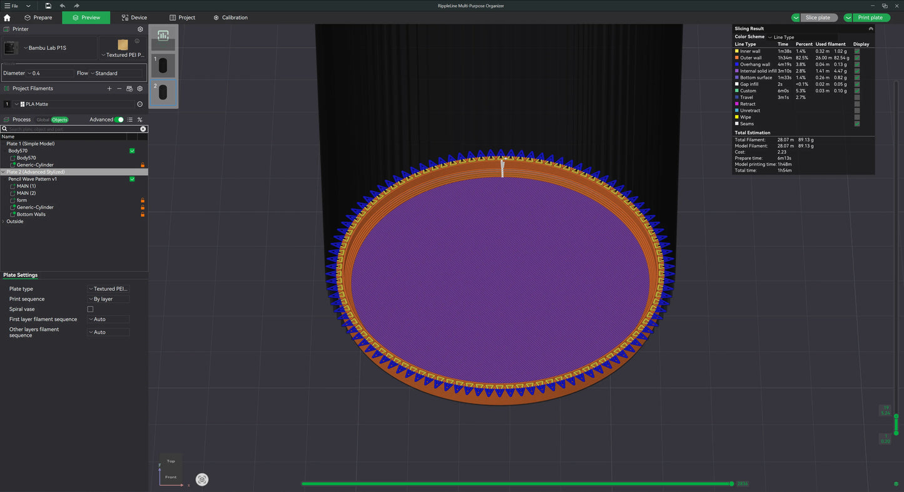This screenshot has height=492, width=904.
Task: Undo the last action
Action: pyautogui.click(x=63, y=6)
